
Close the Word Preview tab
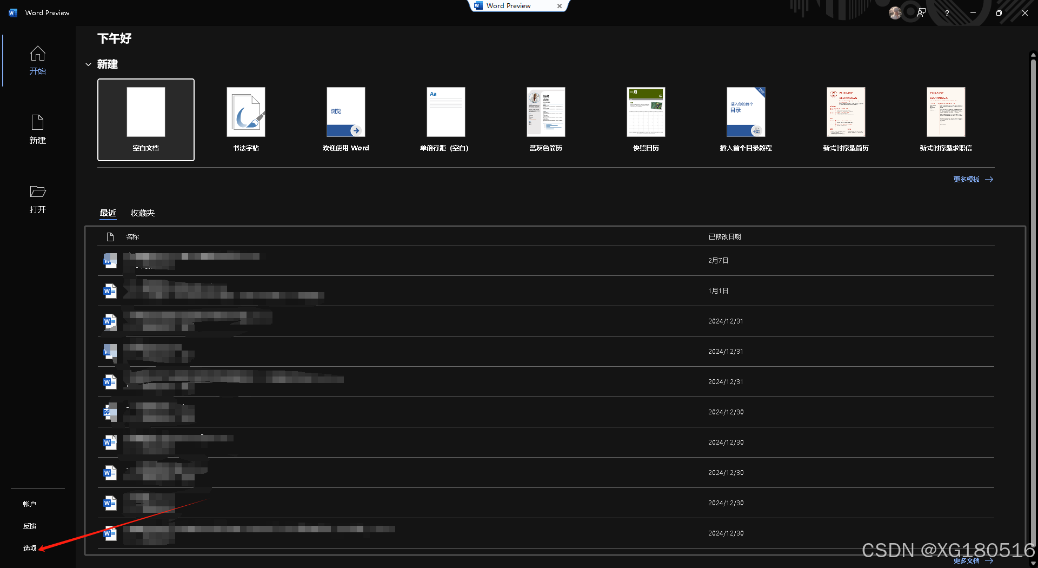[x=560, y=6]
